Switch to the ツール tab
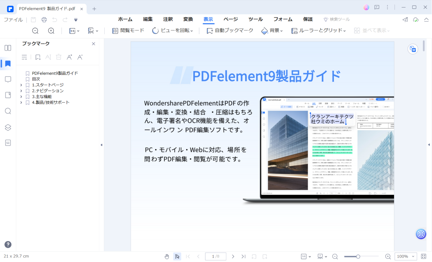This screenshot has width=432, height=262. tap(256, 19)
